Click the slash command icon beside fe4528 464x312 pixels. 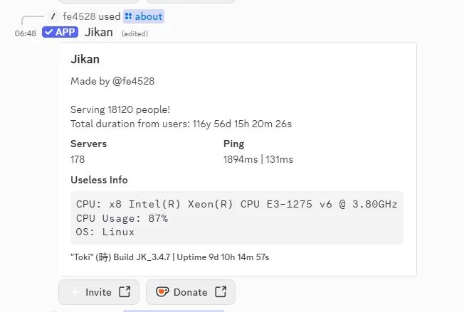pos(53,16)
